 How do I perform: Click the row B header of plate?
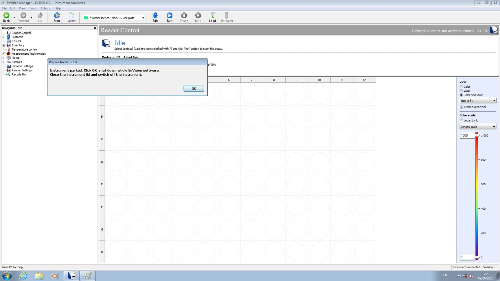coord(102,117)
